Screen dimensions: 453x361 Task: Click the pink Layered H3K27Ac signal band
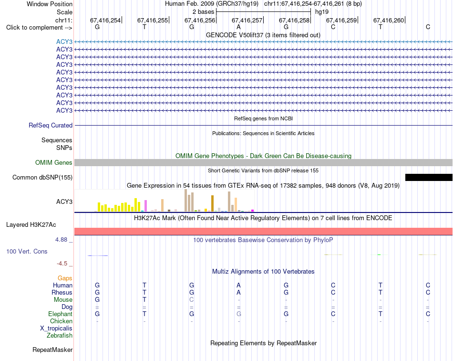[x=263, y=232]
